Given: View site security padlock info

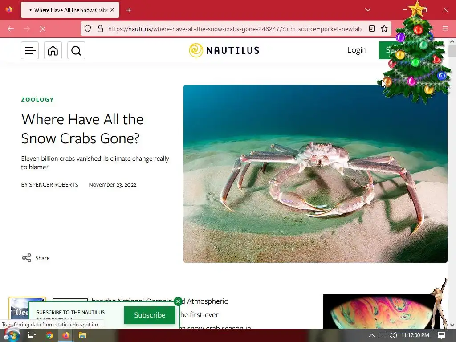Looking at the screenshot, I should tap(100, 29).
